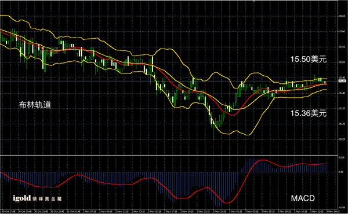
Task: Click the chart shift marker at top
Action: pos(254,1)
